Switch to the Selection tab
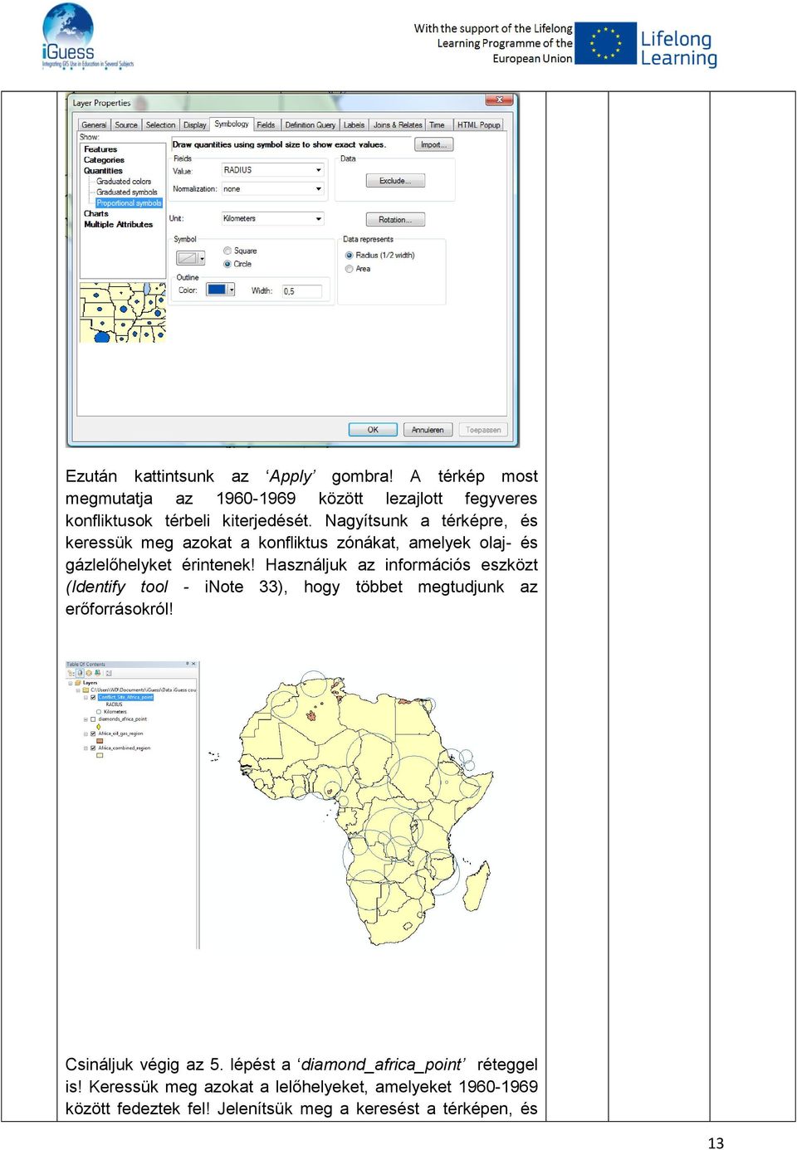 [160, 125]
